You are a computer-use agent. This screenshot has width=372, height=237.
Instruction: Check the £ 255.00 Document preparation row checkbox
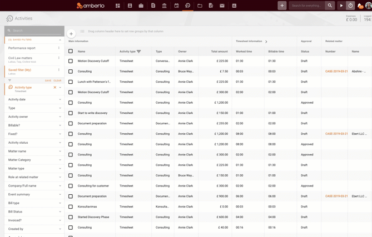71,123
